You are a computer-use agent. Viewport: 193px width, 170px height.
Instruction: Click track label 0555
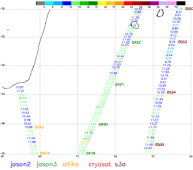coord(159,145)
